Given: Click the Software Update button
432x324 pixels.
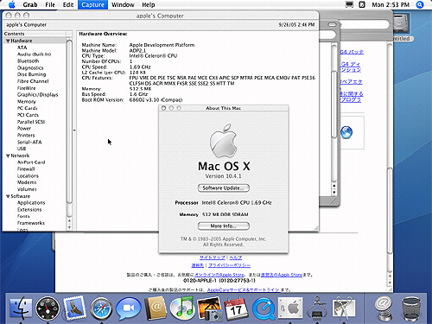Looking at the screenshot, I should pyautogui.click(x=224, y=188).
